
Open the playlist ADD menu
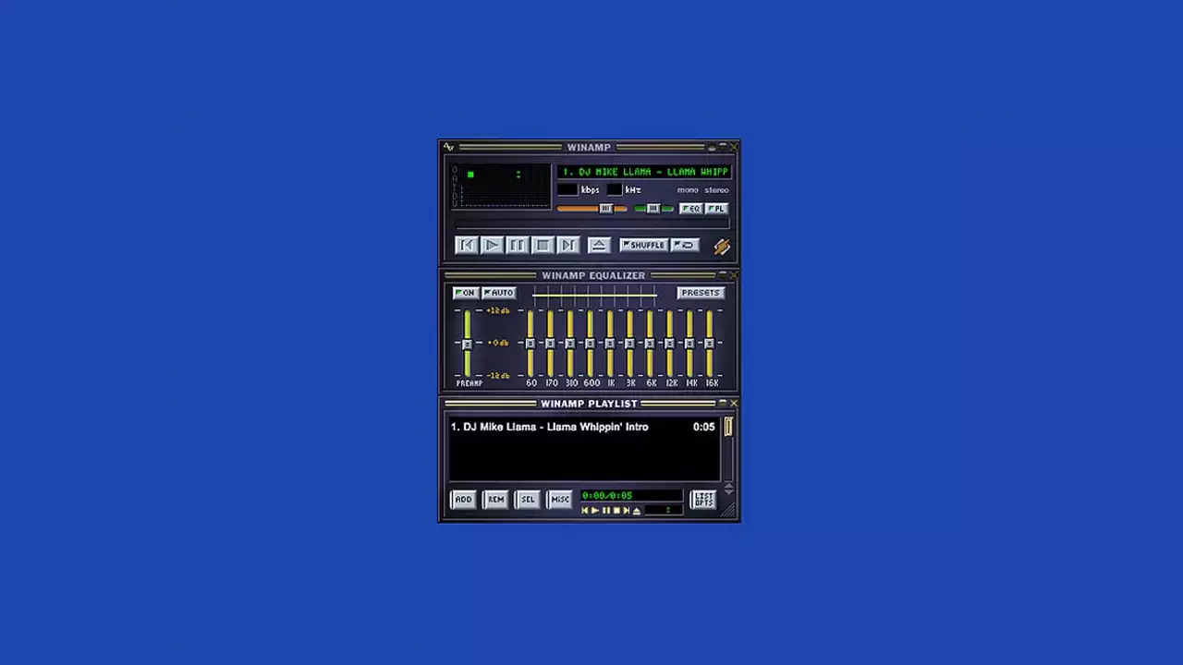click(463, 500)
